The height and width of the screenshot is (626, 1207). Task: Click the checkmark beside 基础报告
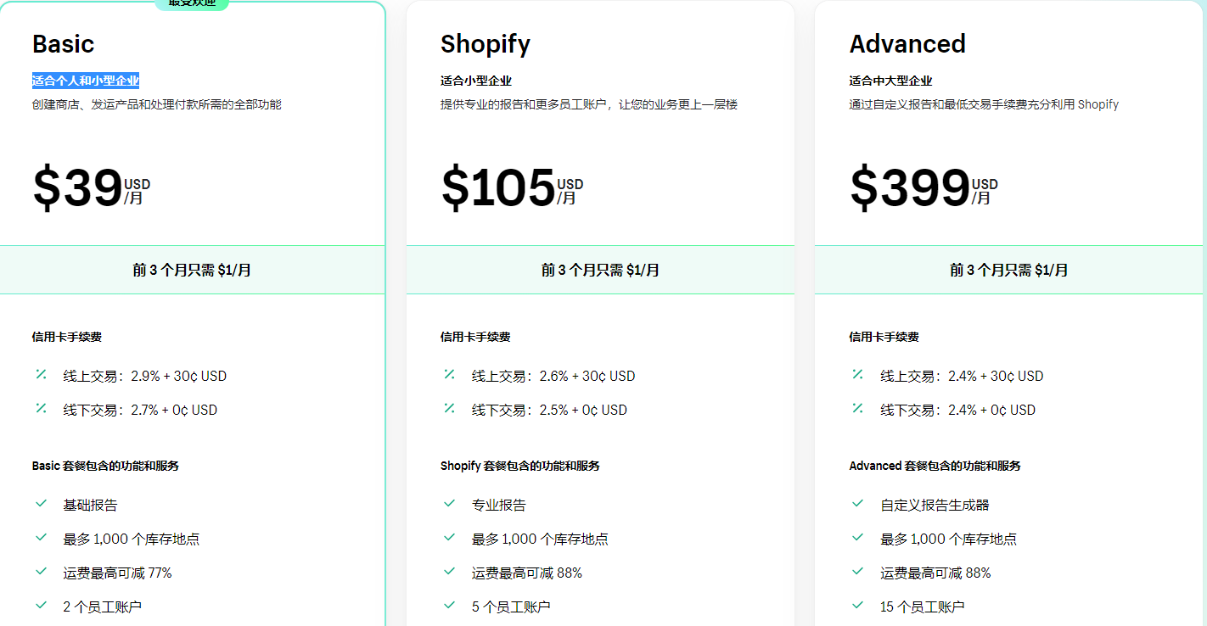pyautogui.click(x=41, y=504)
